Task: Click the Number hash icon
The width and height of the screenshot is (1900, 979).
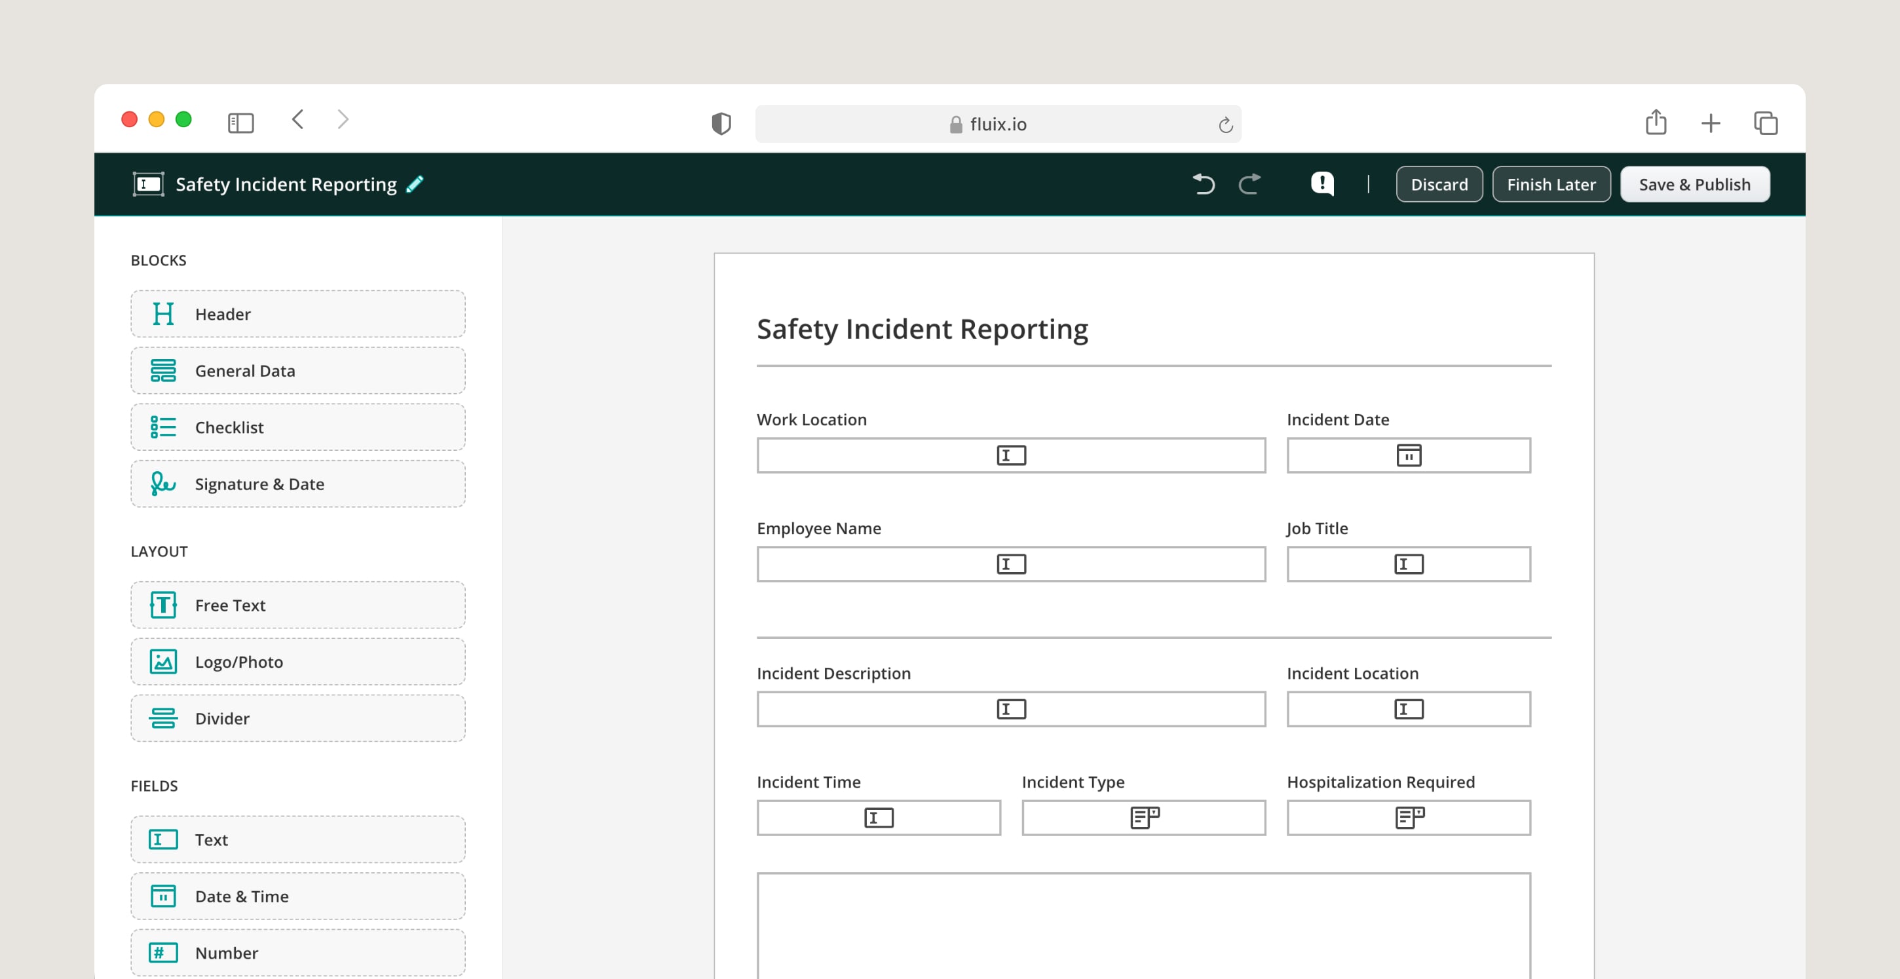Action: tap(163, 953)
